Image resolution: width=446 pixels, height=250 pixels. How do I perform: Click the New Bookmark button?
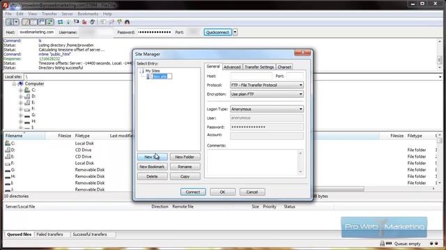click(x=152, y=167)
